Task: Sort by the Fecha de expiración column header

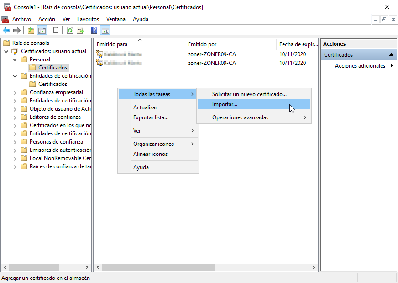Action: point(297,44)
